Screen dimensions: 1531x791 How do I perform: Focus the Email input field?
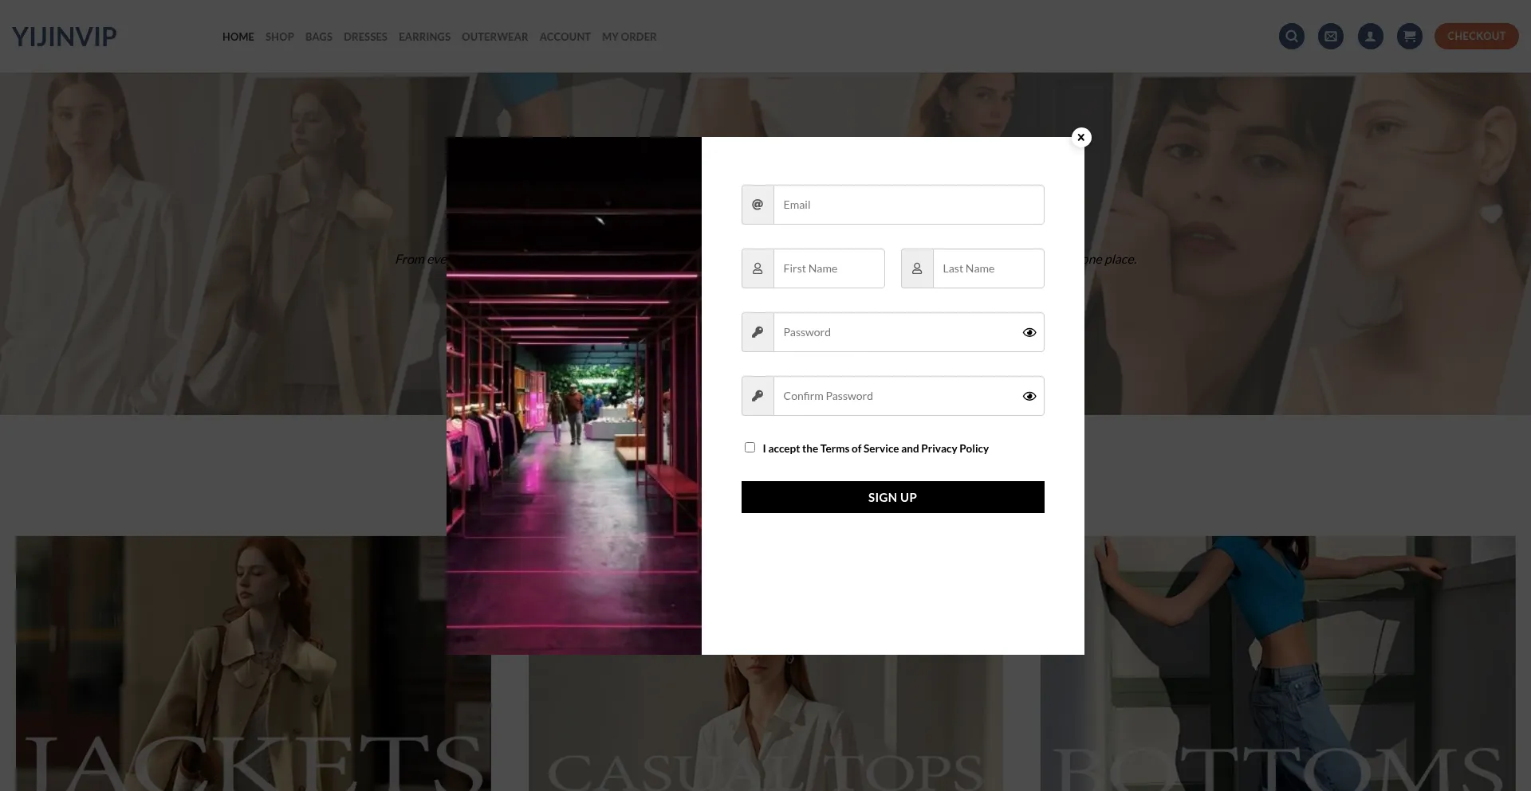coord(908,205)
